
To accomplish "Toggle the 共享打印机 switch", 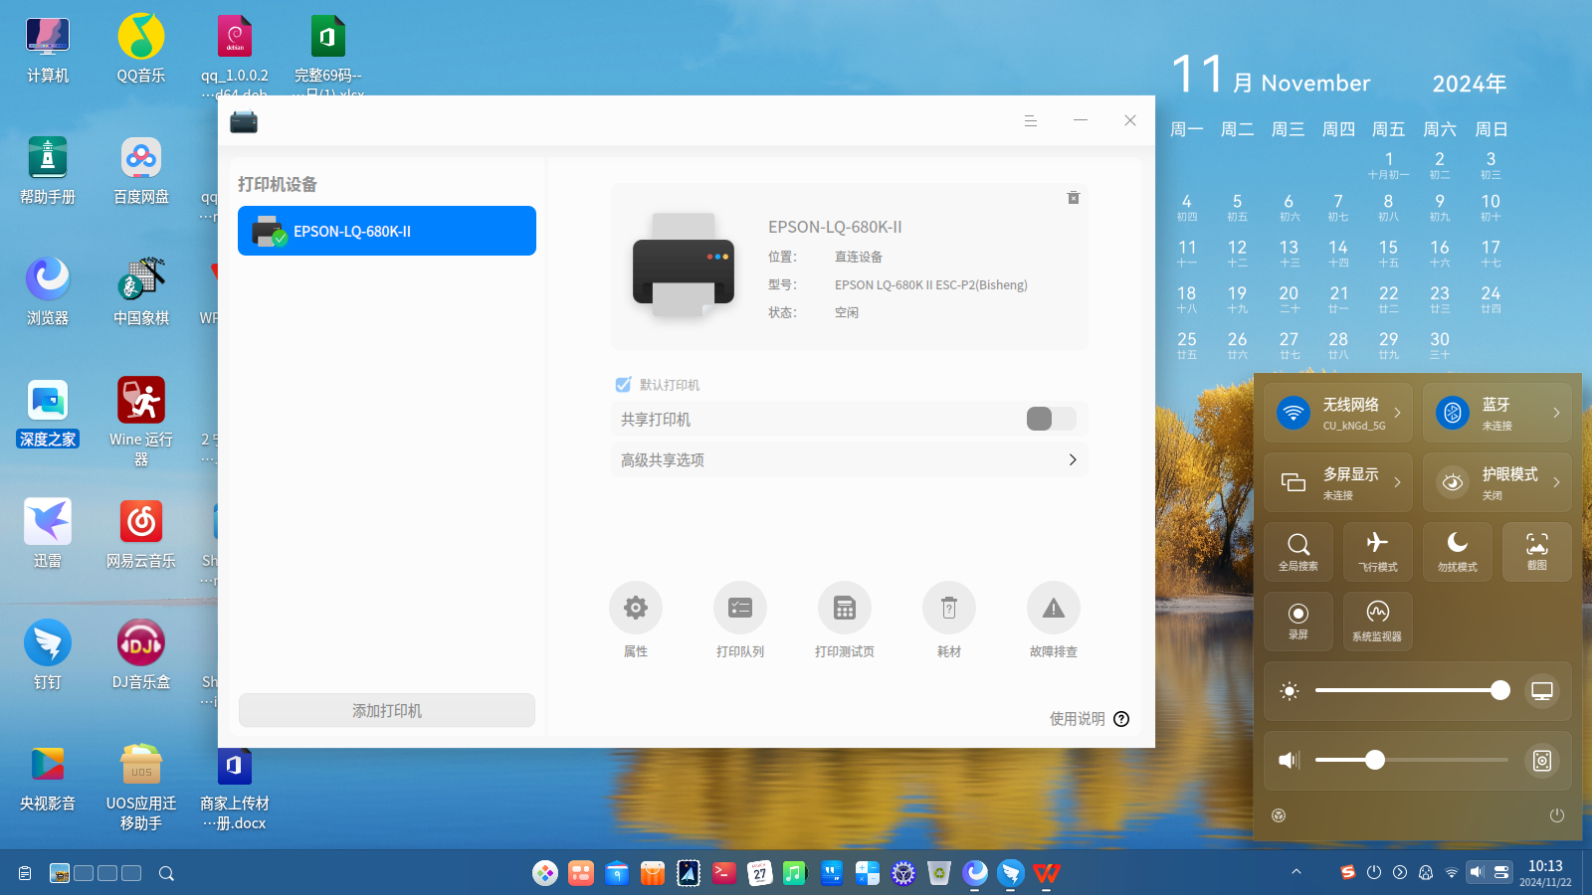I will pyautogui.click(x=1052, y=419).
